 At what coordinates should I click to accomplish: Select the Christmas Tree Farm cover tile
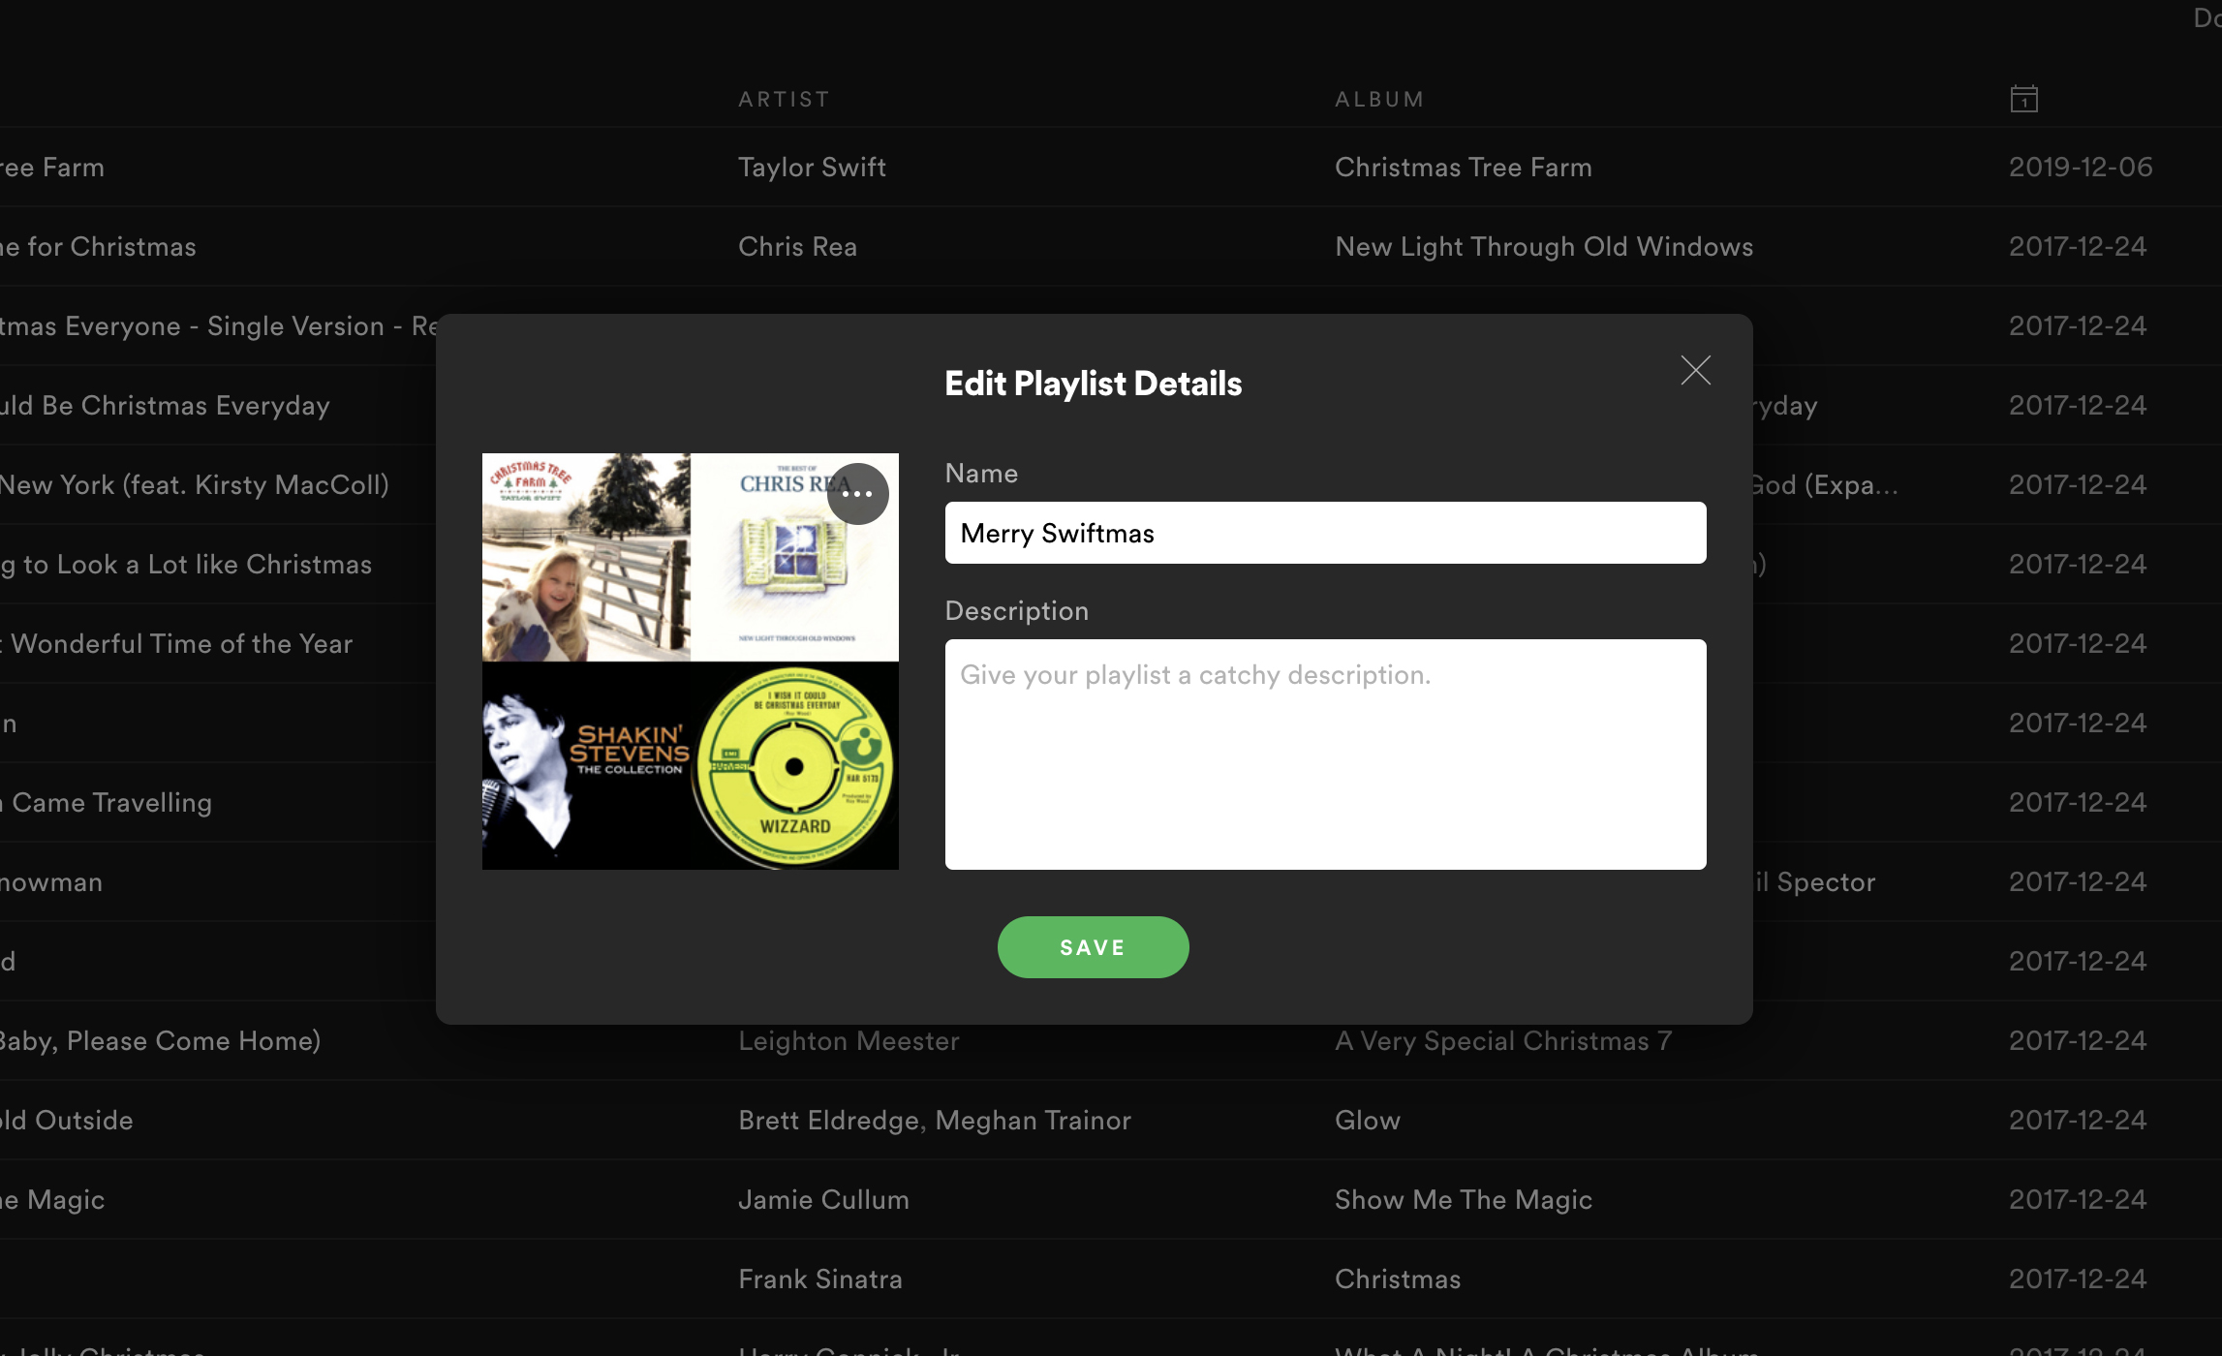tap(586, 557)
